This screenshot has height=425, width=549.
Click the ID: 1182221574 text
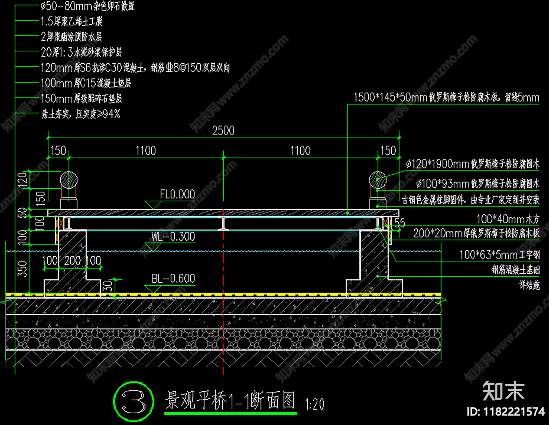506,412
